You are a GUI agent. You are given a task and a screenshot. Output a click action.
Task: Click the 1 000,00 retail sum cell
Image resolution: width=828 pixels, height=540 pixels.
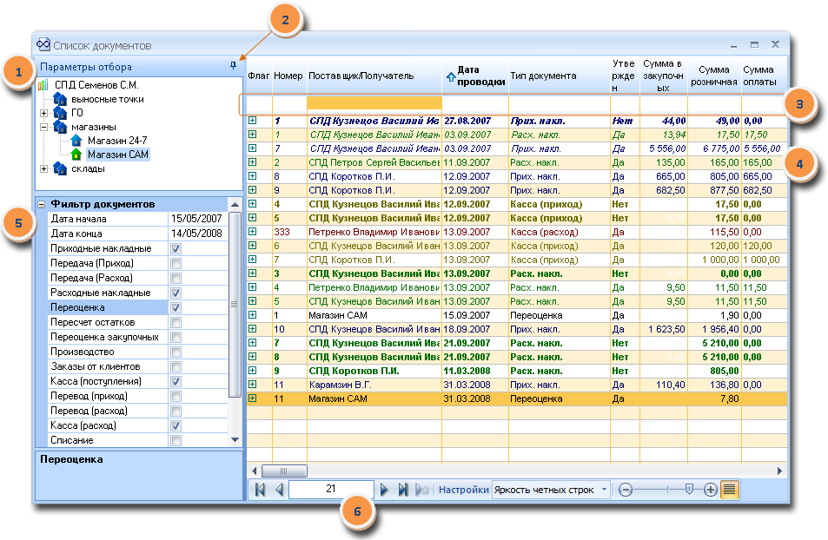coord(714,260)
